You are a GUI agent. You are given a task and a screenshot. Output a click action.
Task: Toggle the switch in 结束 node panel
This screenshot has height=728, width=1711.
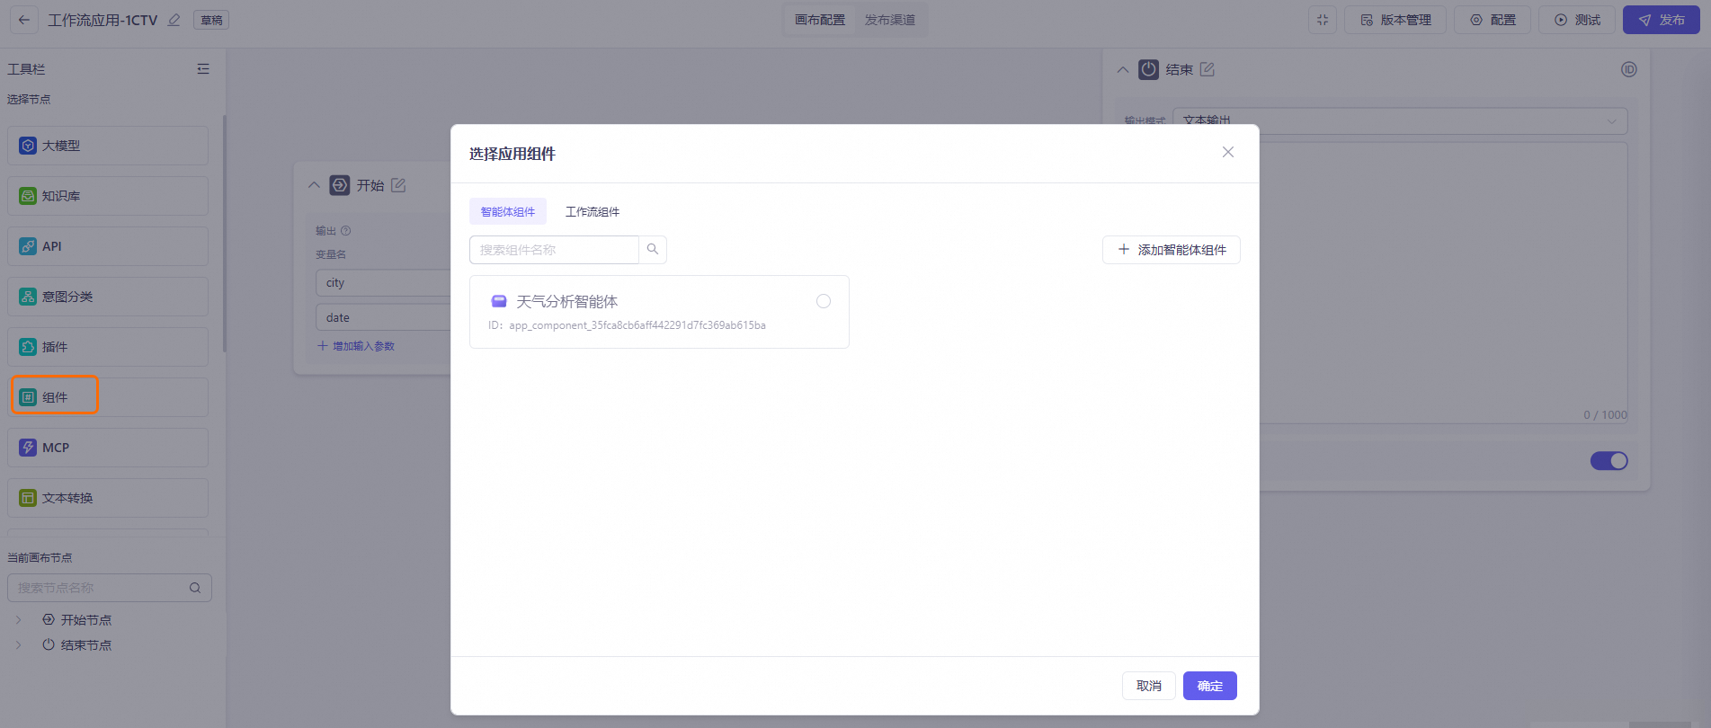coord(1609,461)
